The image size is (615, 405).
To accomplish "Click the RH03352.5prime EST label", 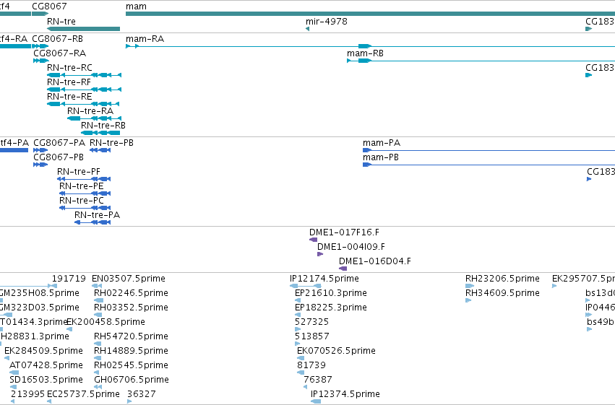I will [131, 308].
